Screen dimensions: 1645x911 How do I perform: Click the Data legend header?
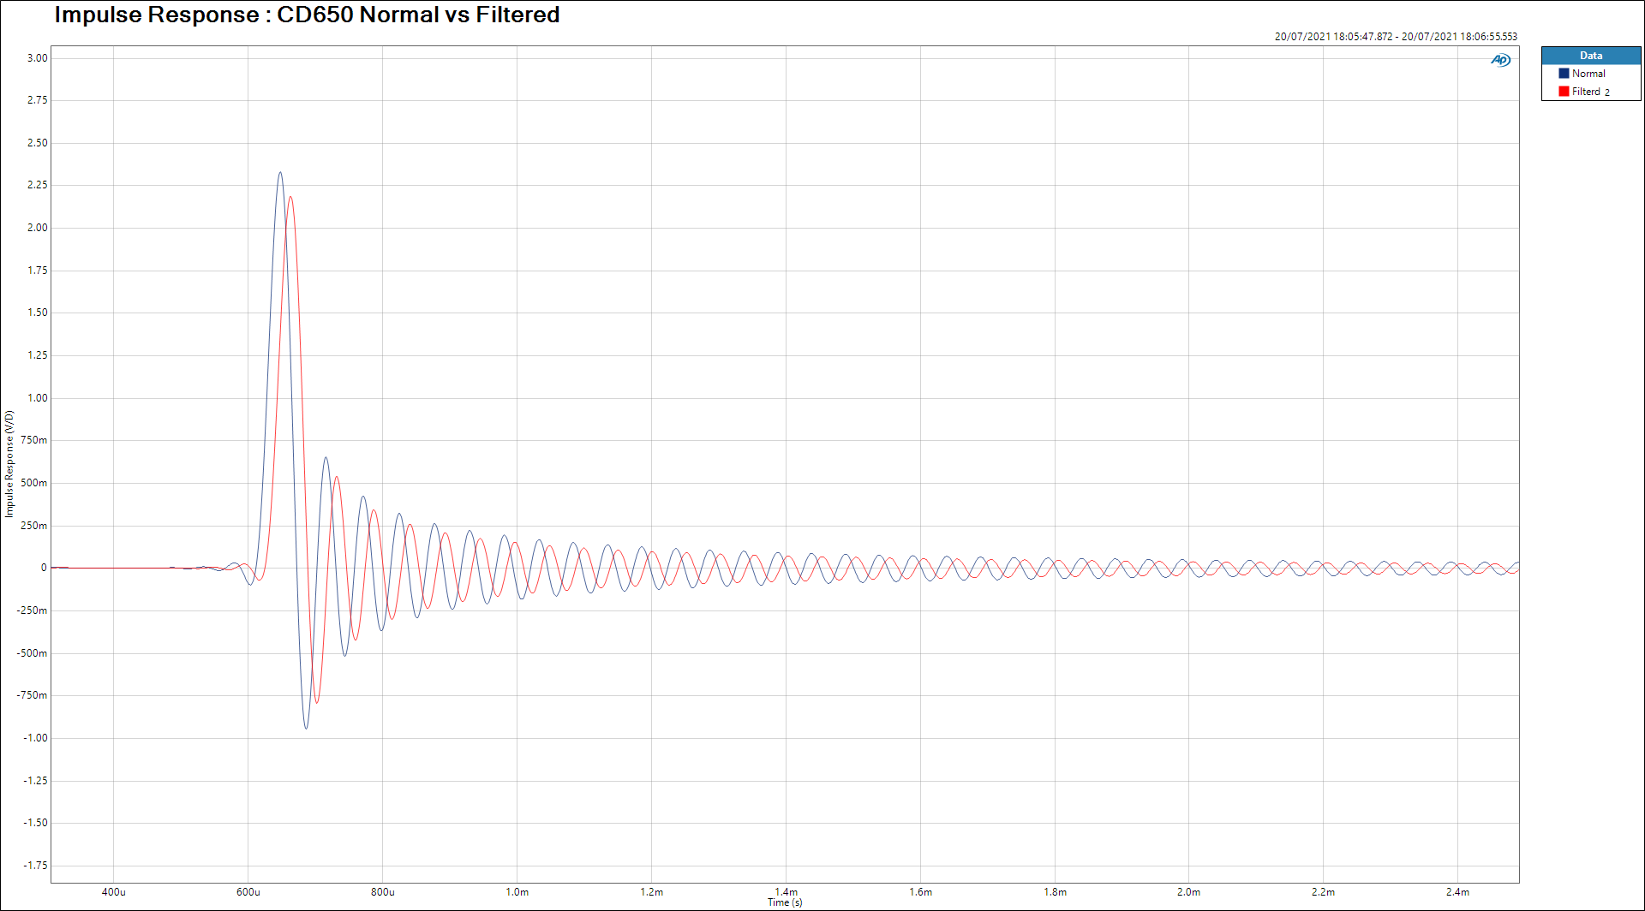1590,56
